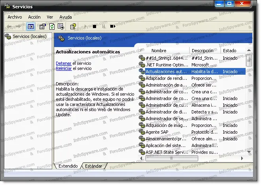Select the '.NET Runtime Optim...' service name

(x=167, y=65)
